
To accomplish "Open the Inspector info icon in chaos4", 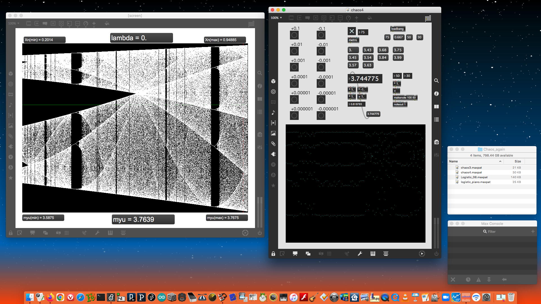I will [x=436, y=93].
